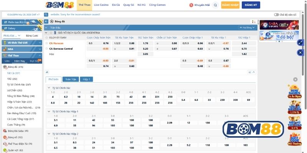
Task: Click the blue round close icon
Action: click(x=300, y=52)
